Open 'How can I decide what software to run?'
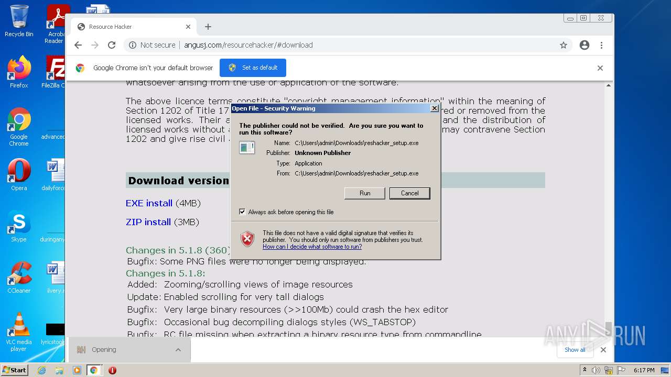 (x=312, y=247)
